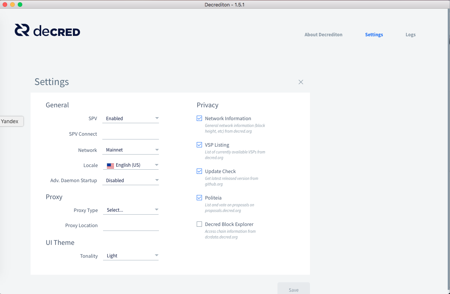This screenshot has width=450, height=294.
Task: Click the Update Check label
Action: click(220, 171)
